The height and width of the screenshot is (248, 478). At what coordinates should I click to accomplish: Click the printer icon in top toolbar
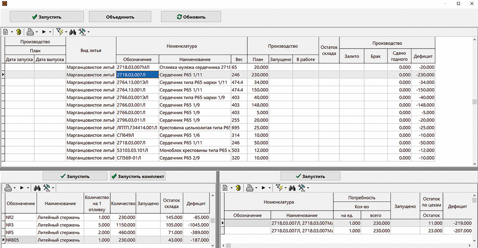[30, 31]
